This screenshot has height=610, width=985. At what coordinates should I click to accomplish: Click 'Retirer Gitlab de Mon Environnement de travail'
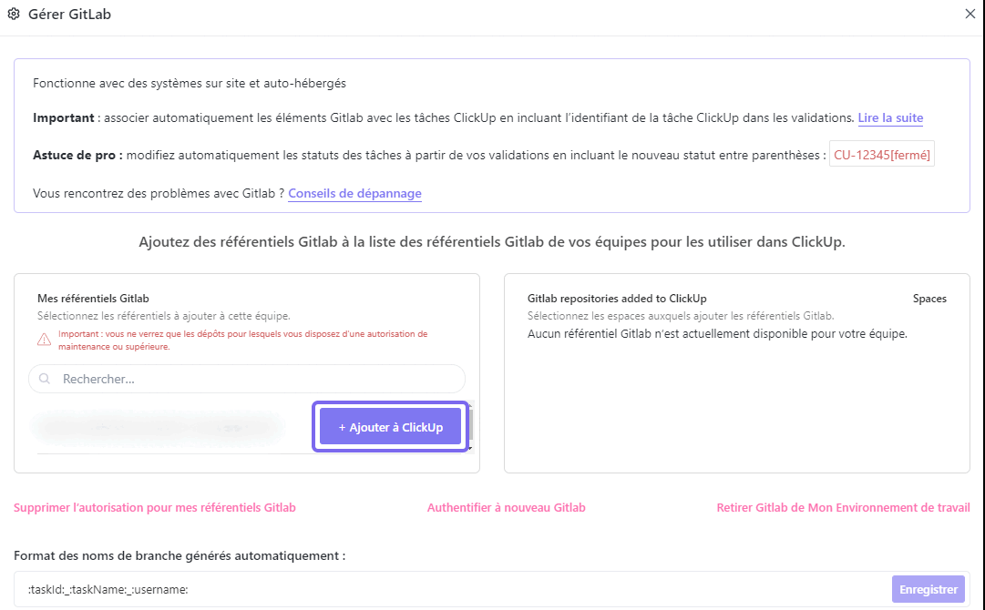843,507
